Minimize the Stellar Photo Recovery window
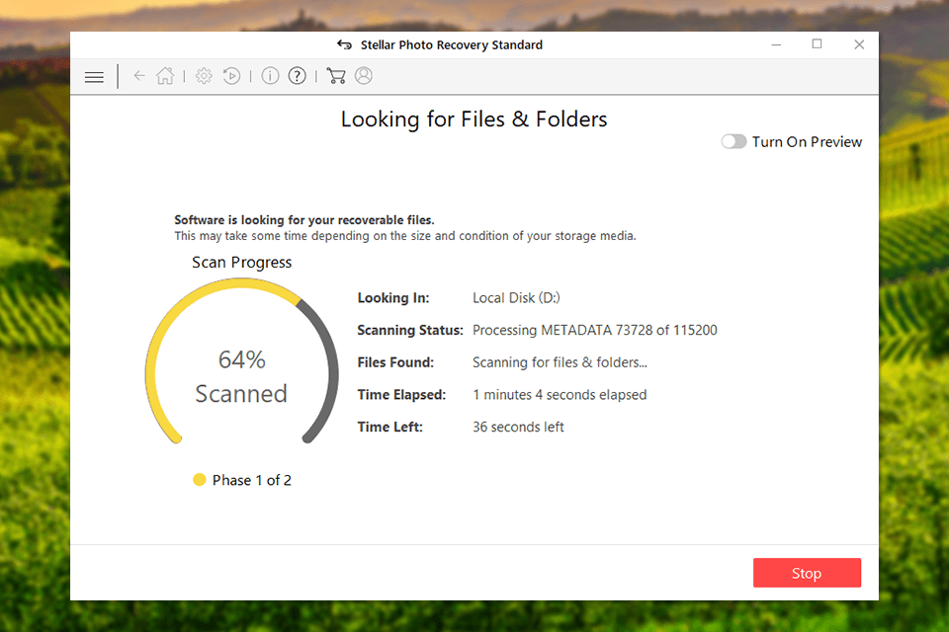 (x=774, y=44)
